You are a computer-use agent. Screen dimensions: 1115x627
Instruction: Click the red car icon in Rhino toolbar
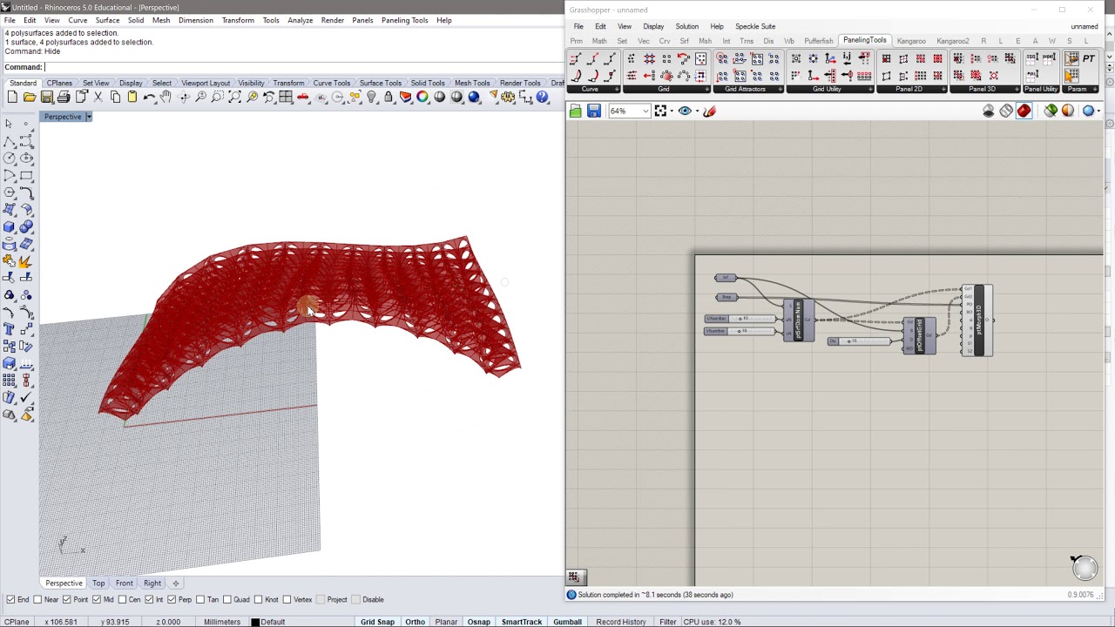click(303, 98)
